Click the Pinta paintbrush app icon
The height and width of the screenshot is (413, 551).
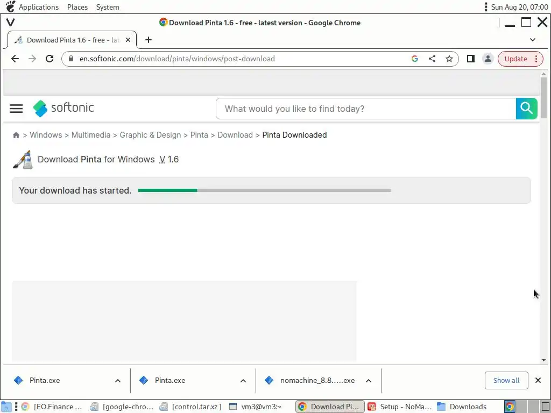[23, 159]
